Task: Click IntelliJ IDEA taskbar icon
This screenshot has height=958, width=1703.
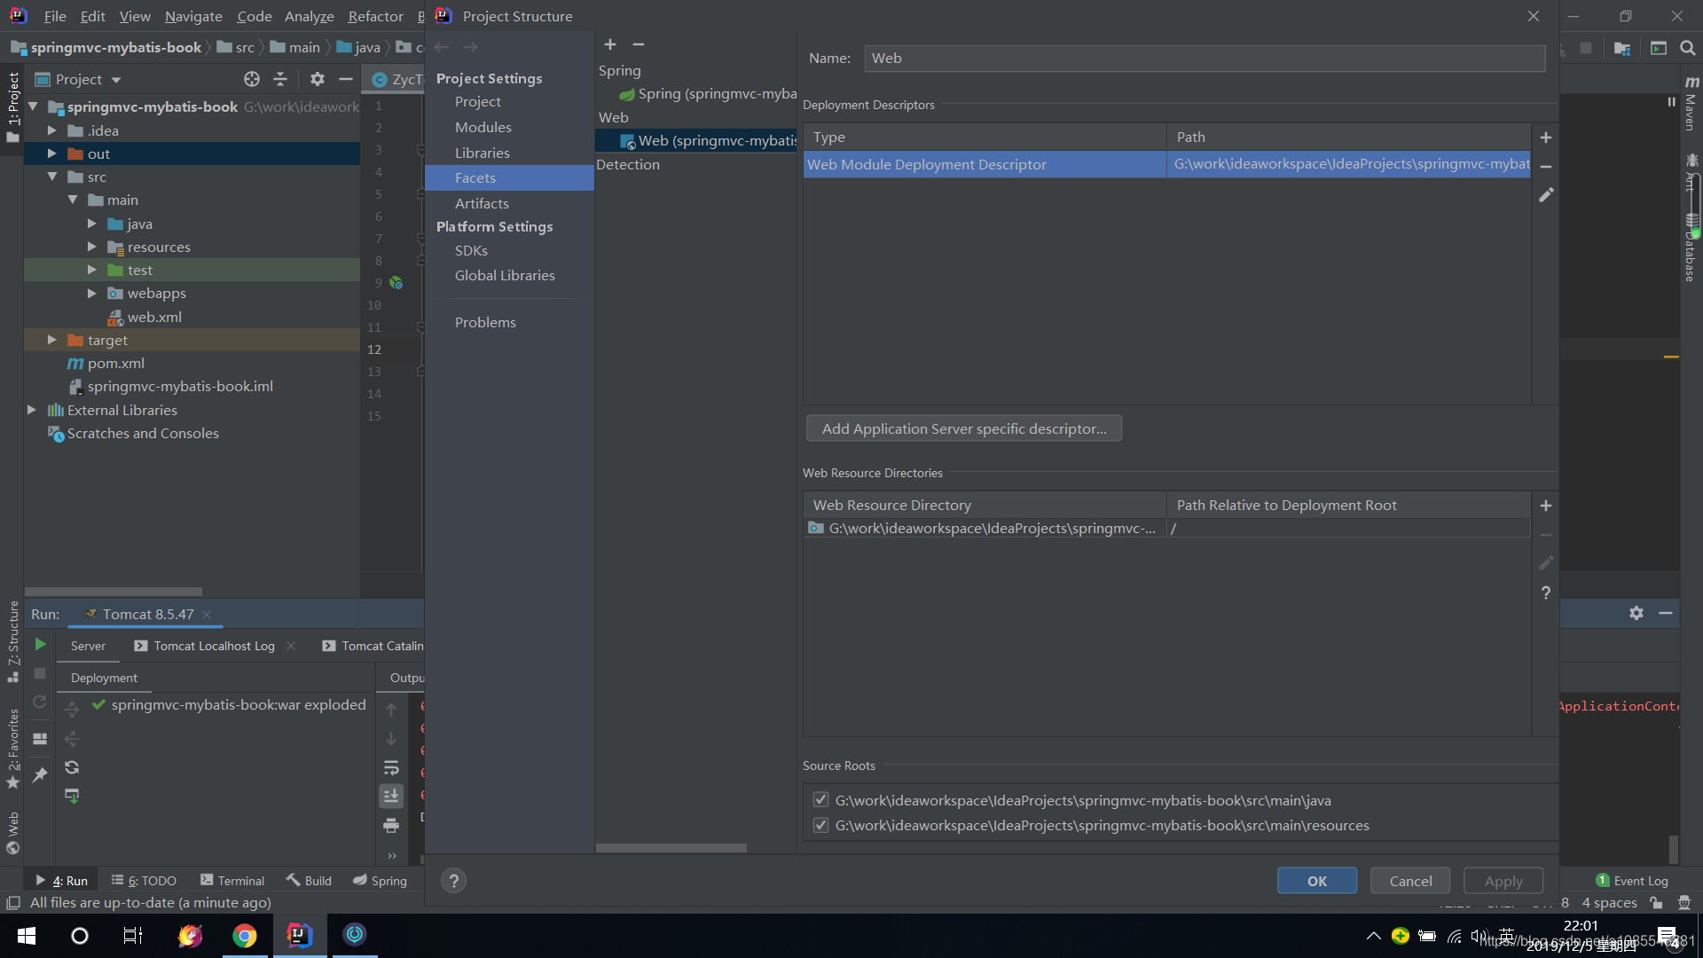Action: click(299, 936)
